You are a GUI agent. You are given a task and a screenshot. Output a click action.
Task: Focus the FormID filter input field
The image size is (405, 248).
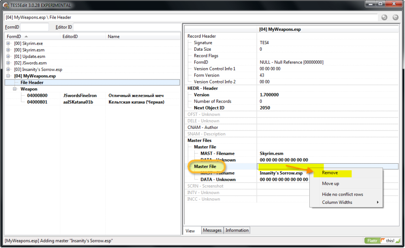click(x=34, y=27)
